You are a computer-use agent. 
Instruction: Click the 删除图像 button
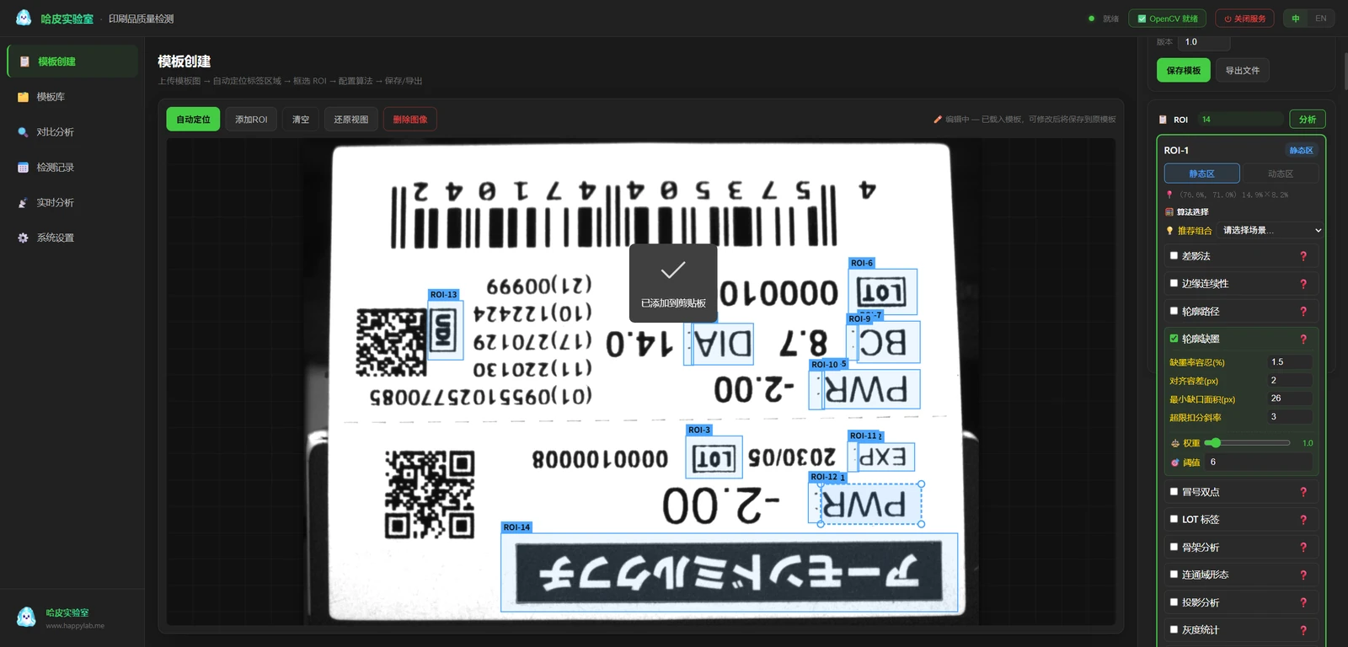click(410, 120)
